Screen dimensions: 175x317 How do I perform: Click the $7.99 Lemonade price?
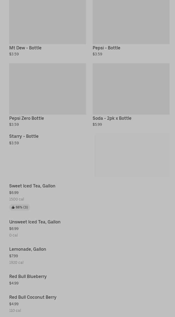click(x=14, y=256)
